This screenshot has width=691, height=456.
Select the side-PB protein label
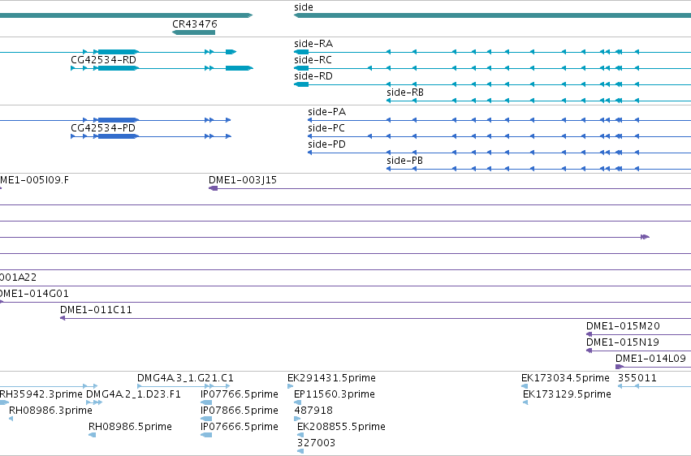coord(404,161)
